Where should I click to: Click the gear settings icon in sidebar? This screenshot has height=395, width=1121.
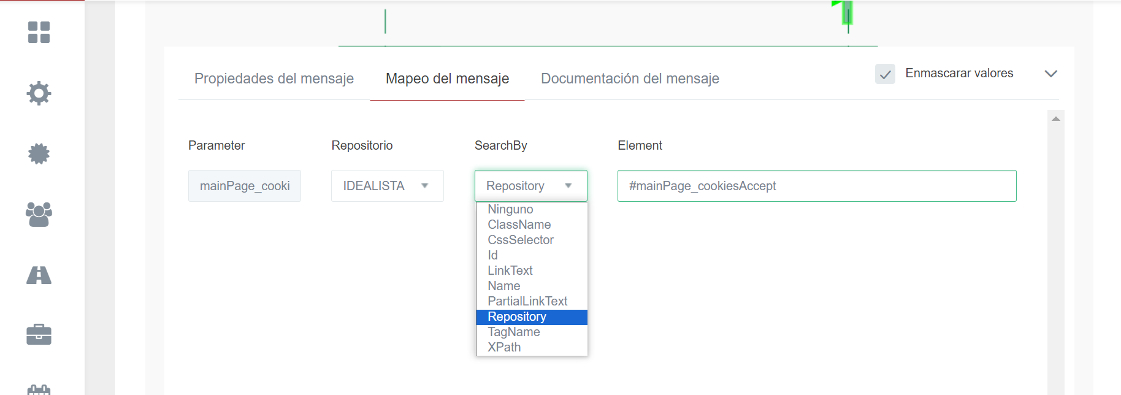pyautogui.click(x=39, y=93)
